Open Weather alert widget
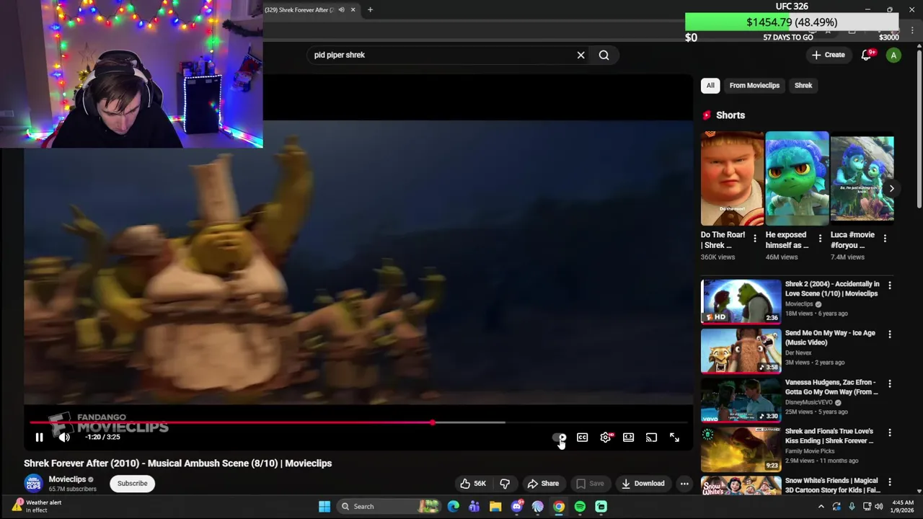The image size is (923, 519). (x=37, y=506)
